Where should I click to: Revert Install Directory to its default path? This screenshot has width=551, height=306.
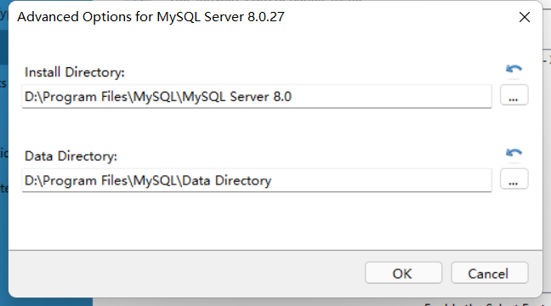click(514, 69)
